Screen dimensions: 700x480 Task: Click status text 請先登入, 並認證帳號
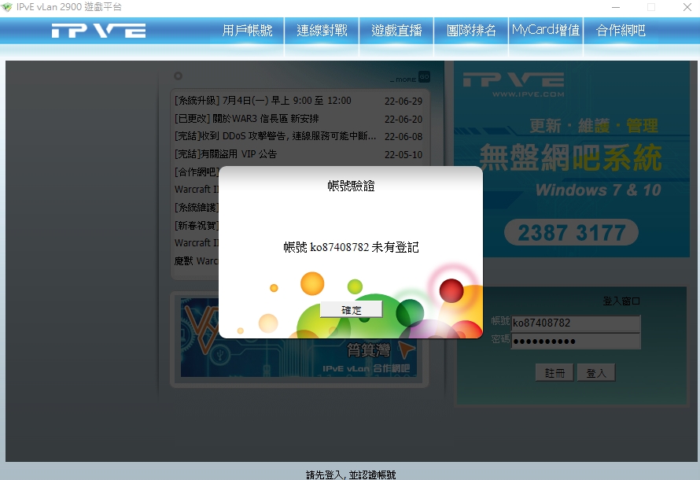351,474
